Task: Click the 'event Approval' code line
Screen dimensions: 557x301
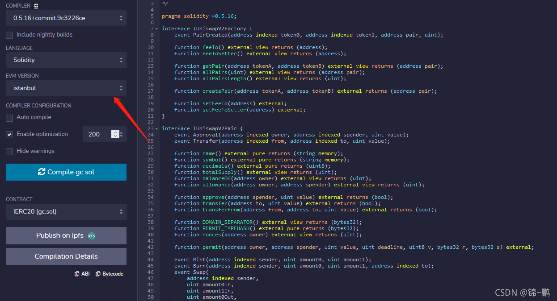Action: (291, 135)
